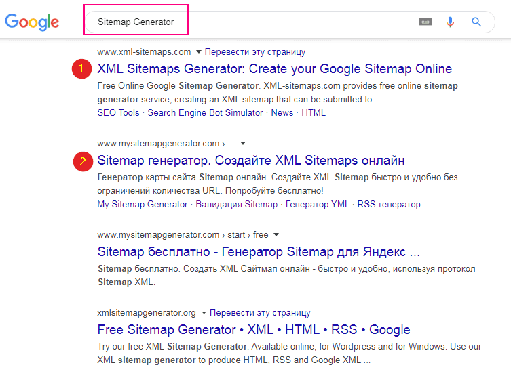Start voice search with microphone icon
The width and height of the screenshot is (511, 380).
click(450, 22)
